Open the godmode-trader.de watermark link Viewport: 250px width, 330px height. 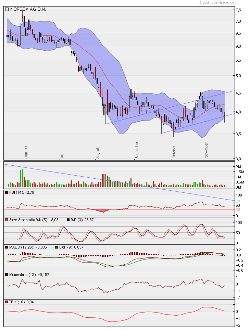[x=218, y=2]
